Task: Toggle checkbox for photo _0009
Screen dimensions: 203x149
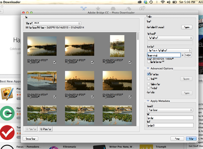Action: coord(130,97)
